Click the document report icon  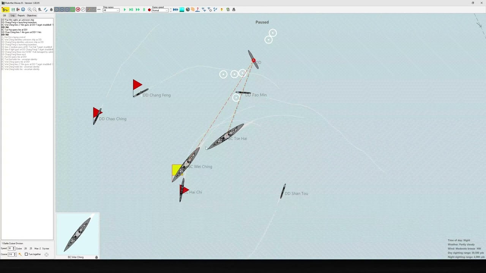tap(228, 9)
